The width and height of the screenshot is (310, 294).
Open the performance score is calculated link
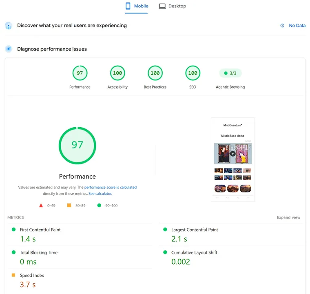click(x=111, y=187)
